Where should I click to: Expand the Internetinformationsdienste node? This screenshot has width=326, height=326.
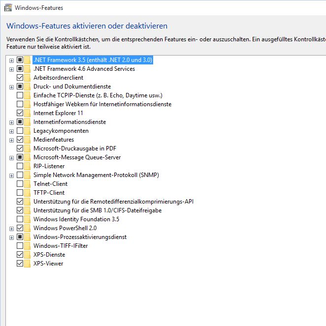(x=12, y=122)
